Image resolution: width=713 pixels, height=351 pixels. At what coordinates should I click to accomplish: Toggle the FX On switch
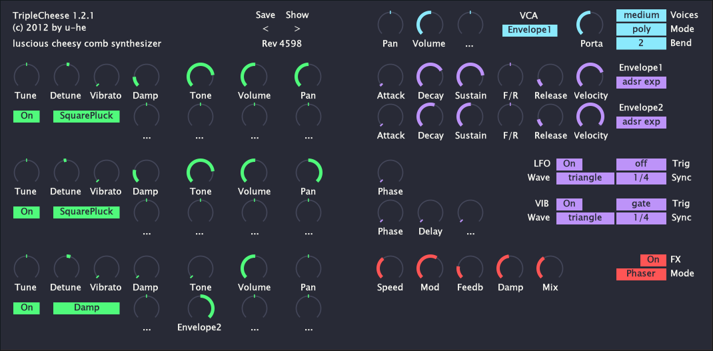[653, 260]
